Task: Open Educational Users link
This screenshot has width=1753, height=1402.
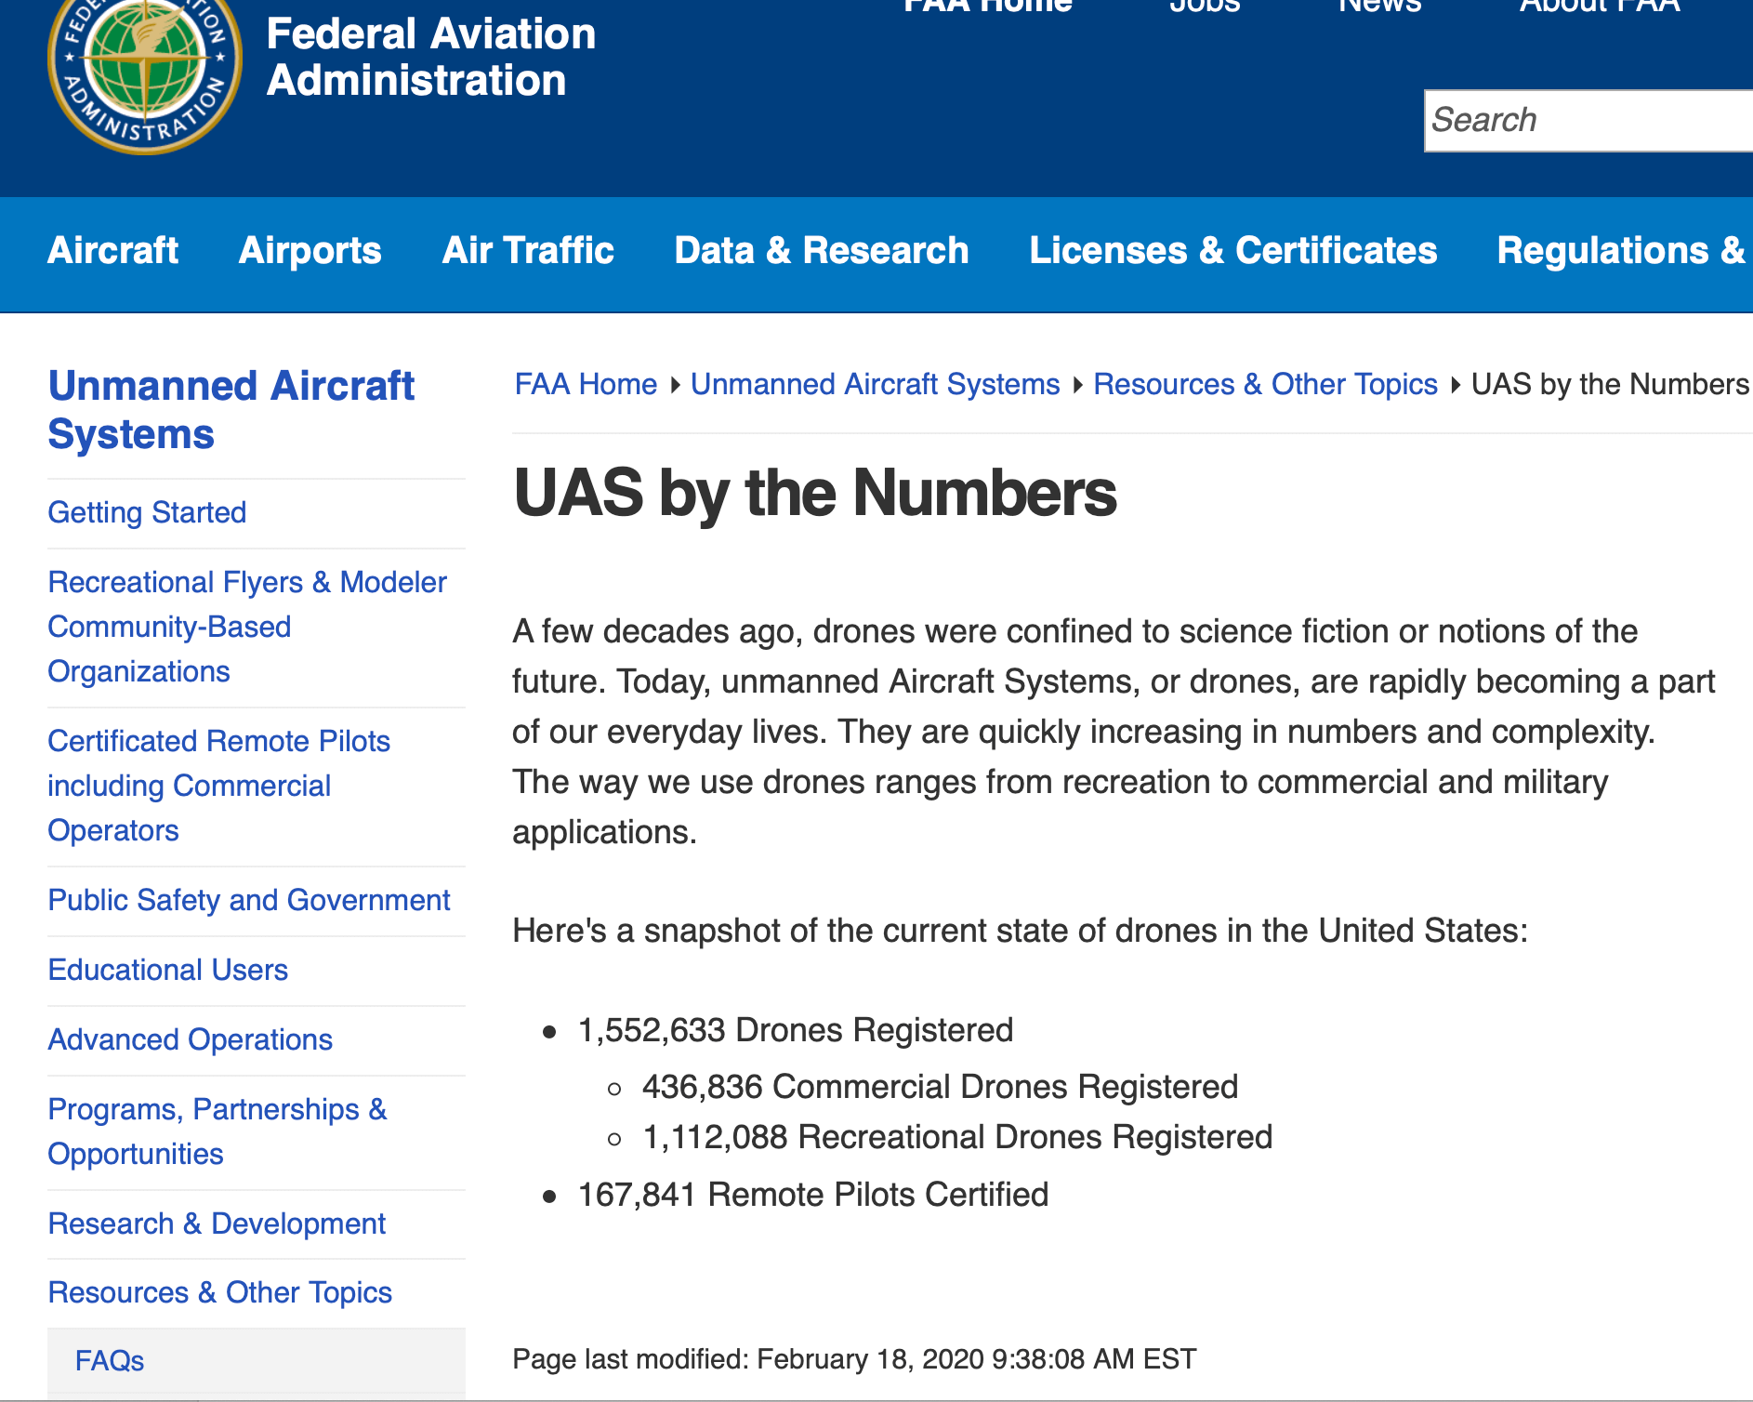Action: (167, 970)
